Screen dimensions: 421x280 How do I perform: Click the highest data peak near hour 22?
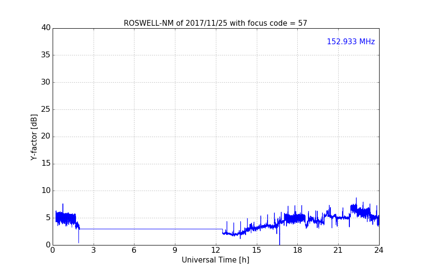356,201
